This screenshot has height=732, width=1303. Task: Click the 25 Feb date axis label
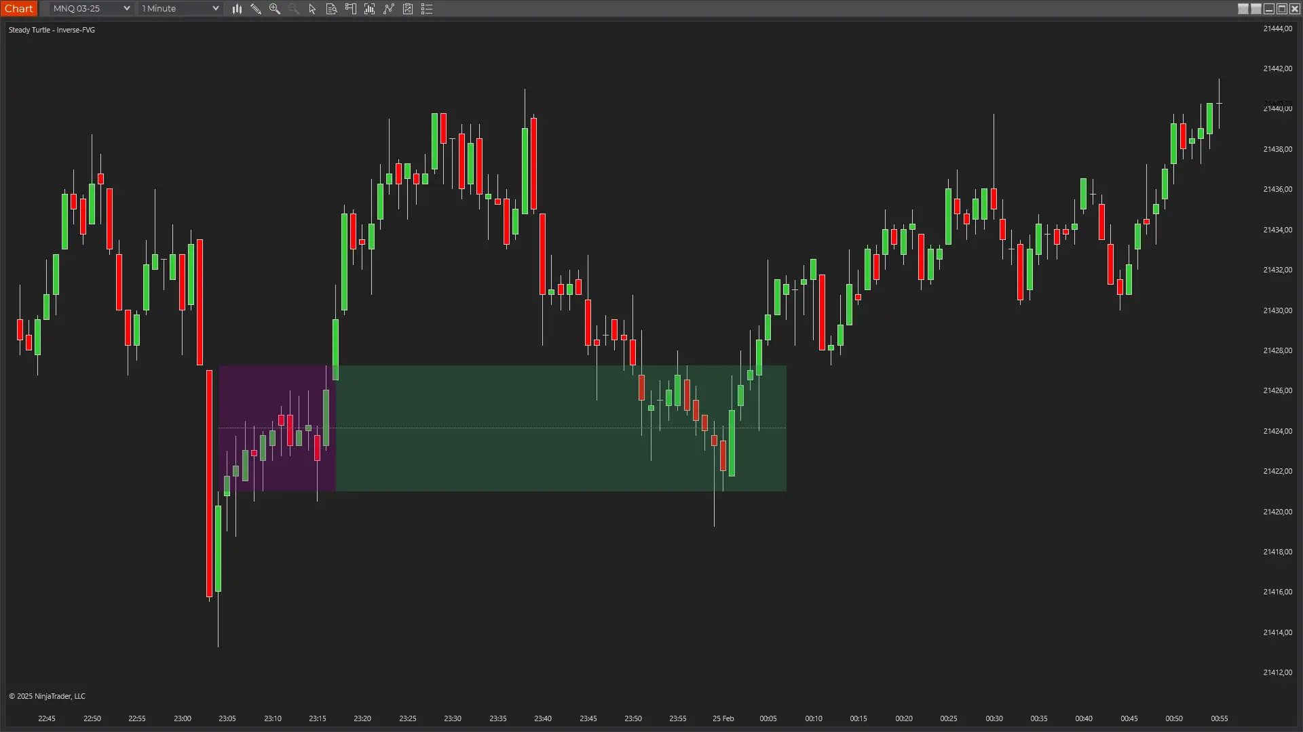[723, 718]
